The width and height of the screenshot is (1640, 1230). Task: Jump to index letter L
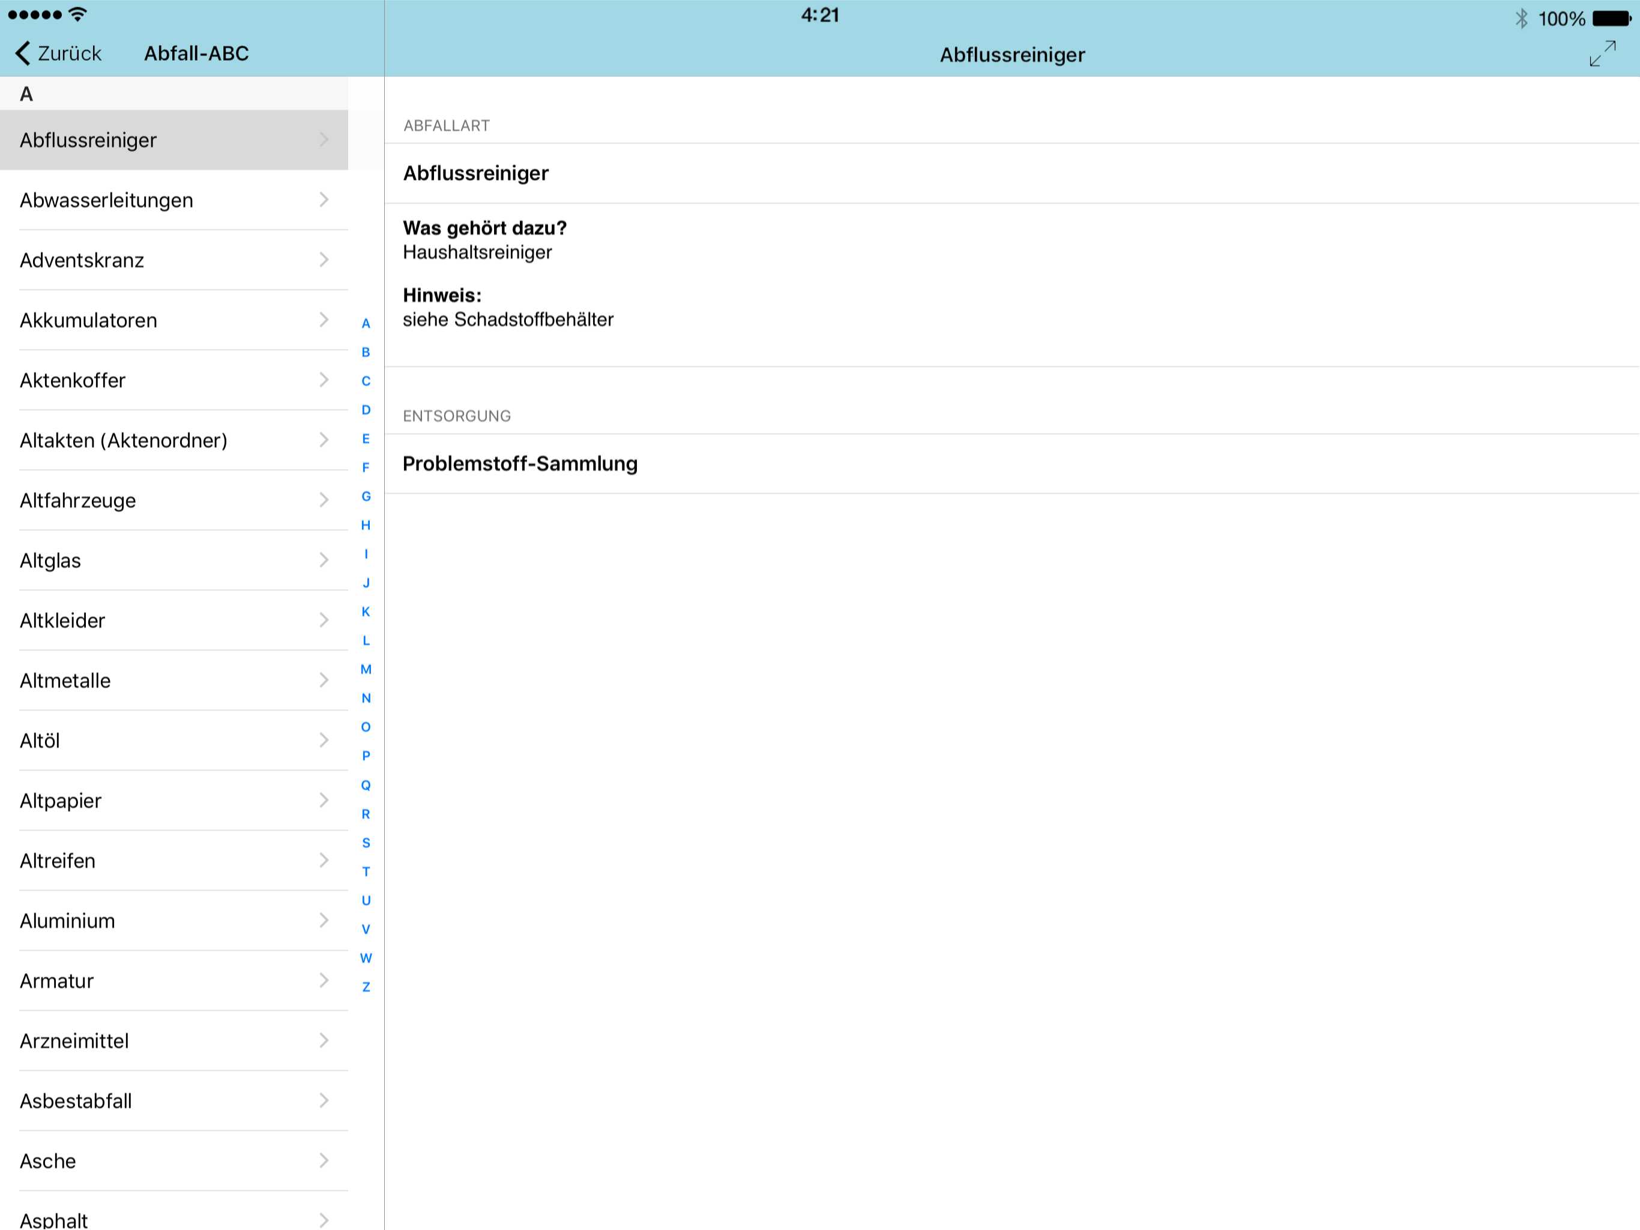[366, 641]
